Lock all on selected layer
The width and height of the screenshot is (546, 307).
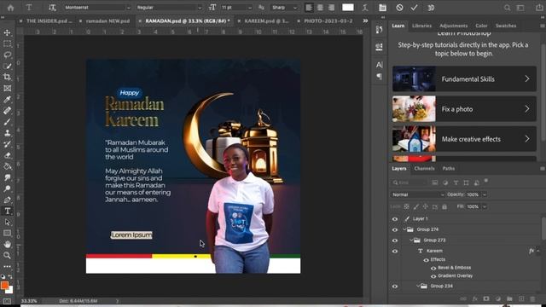coord(444,206)
